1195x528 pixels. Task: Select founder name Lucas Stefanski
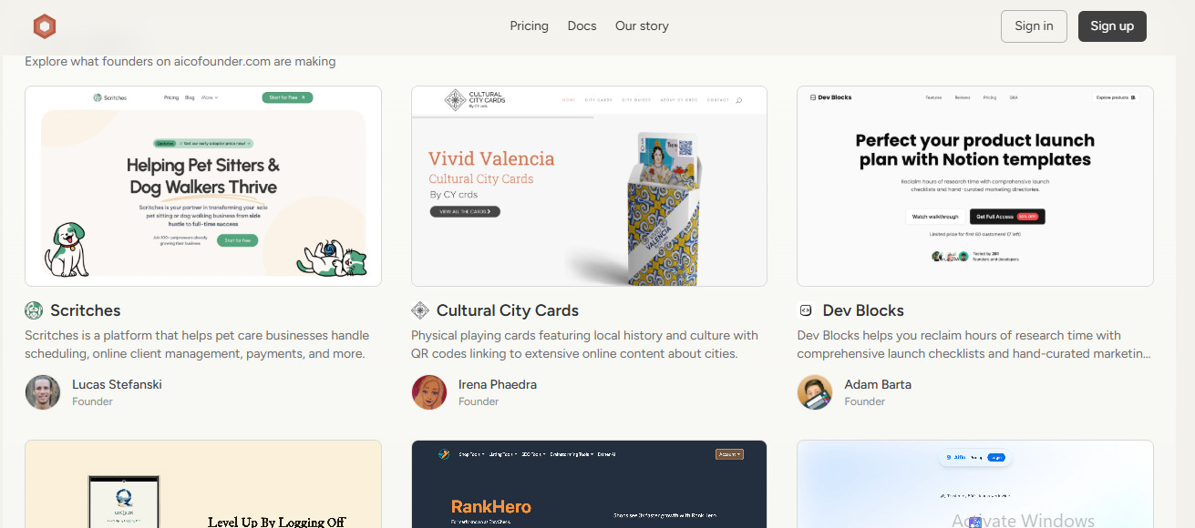pos(117,384)
